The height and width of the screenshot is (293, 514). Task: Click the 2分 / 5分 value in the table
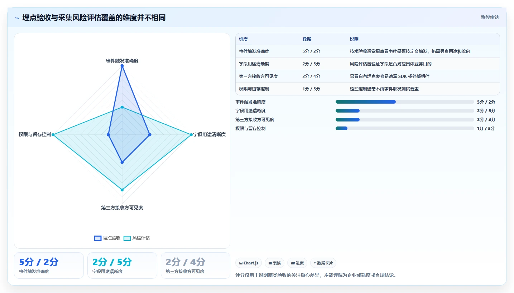(x=311, y=64)
